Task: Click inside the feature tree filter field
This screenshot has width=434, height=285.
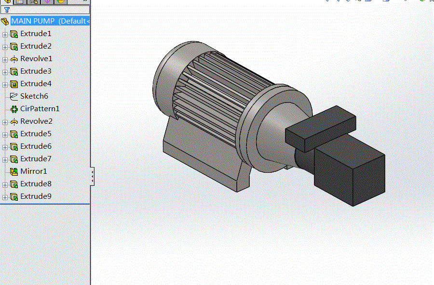Action: point(48,10)
